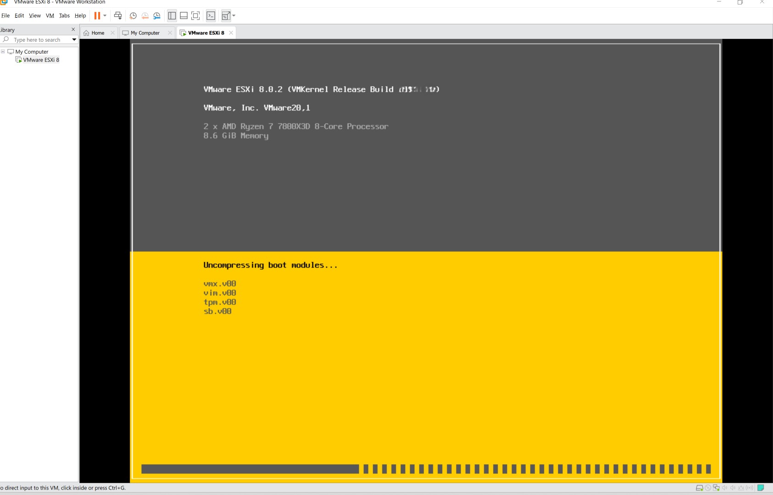Close the Home tab
Screen dimensions: 773x495
tap(112, 33)
